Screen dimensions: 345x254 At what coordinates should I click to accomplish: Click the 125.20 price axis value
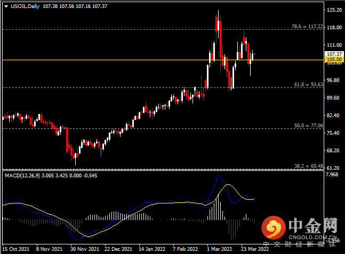click(x=334, y=10)
